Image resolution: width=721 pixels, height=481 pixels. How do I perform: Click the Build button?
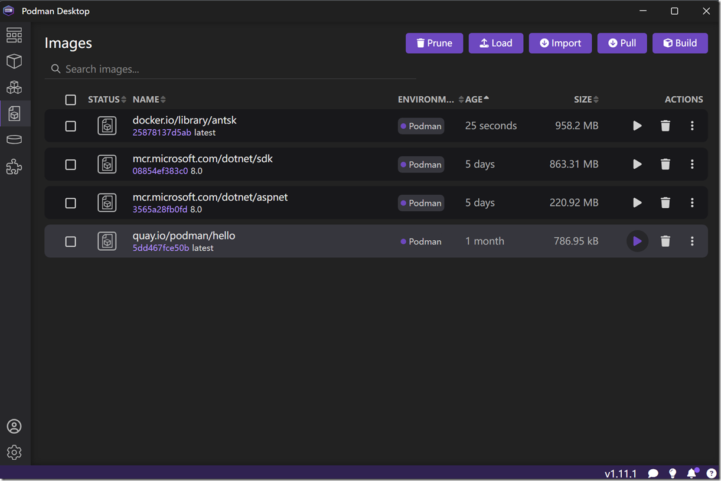[680, 43]
